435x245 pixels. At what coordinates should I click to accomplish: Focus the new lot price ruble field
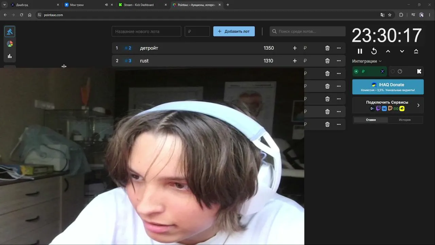point(197,31)
